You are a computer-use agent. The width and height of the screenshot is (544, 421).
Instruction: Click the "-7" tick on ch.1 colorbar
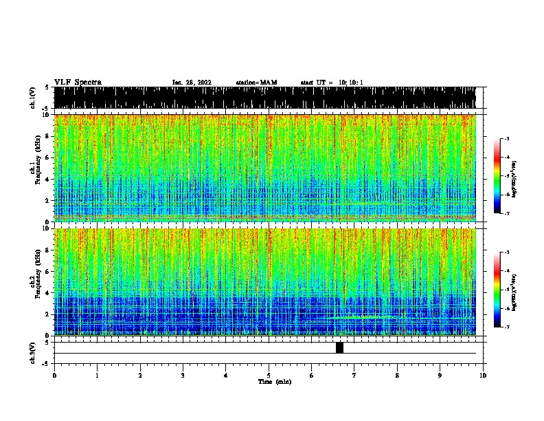click(x=506, y=213)
